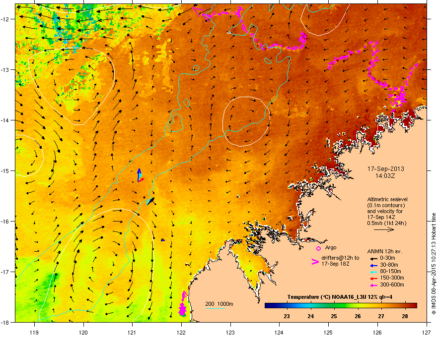Click the white sea-level contour circle near 14S 123E
Image resolution: width=437 pixels, height=337 pixels.
246,121
